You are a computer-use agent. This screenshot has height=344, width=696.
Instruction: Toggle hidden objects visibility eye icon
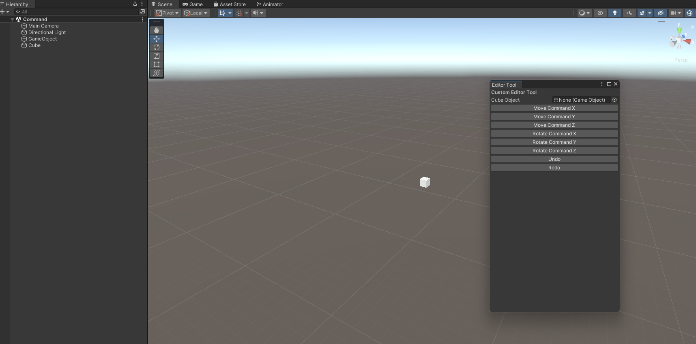[x=661, y=13]
